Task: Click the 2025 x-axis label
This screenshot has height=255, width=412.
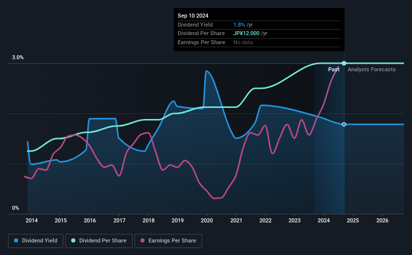Action: click(353, 220)
